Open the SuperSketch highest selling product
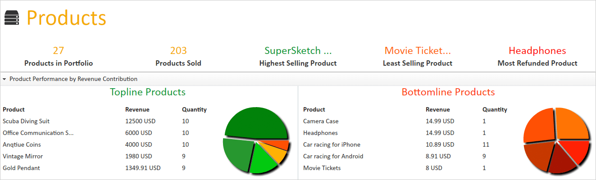The image size is (596, 180). coord(298,56)
